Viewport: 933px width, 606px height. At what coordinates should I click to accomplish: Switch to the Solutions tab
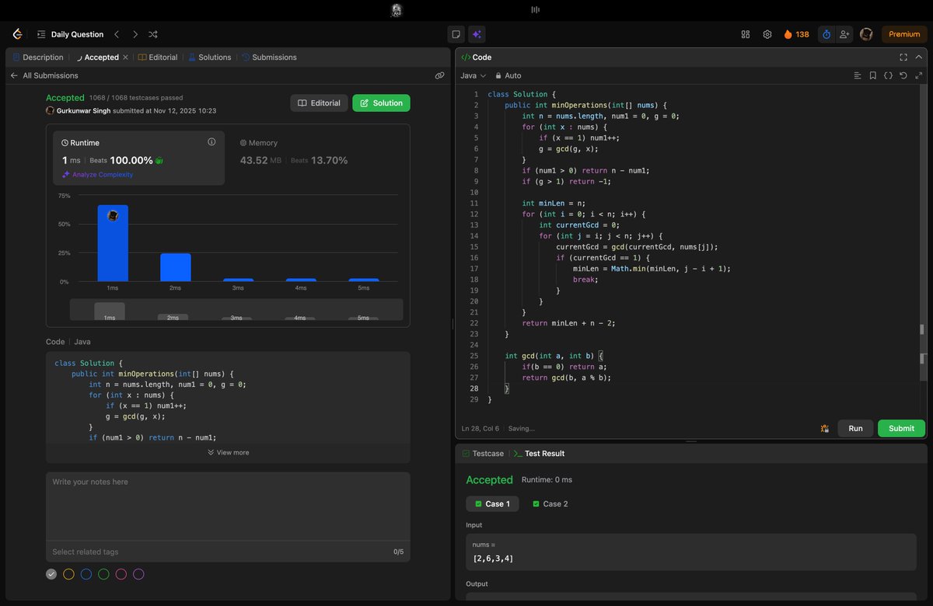pyautogui.click(x=210, y=57)
